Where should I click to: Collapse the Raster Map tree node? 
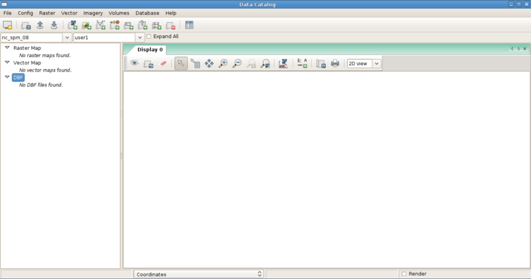pyautogui.click(x=7, y=48)
